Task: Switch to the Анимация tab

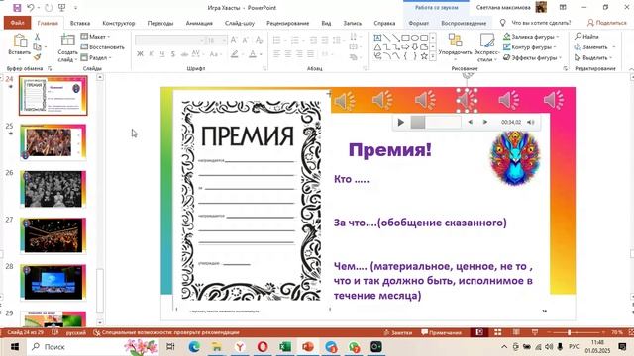Action: (199, 23)
